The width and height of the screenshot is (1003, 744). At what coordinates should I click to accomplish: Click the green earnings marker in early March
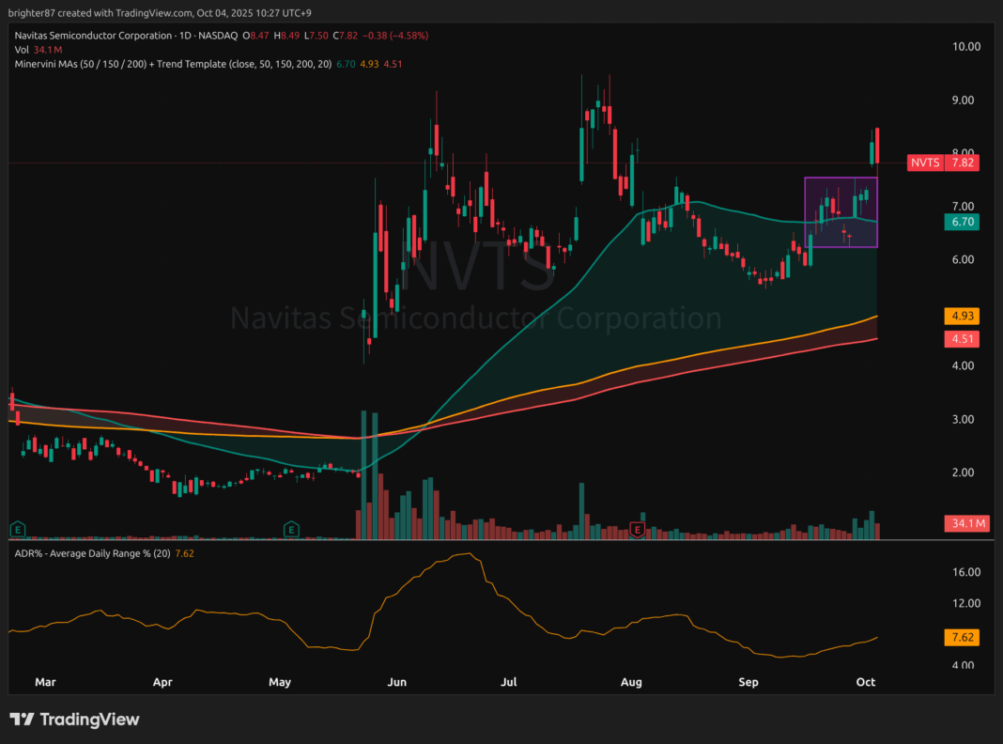[16, 530]
